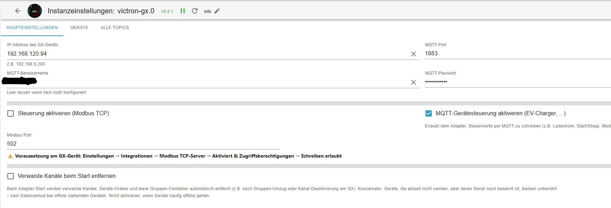Click the victron-gx adapter logo
Image resolution: width=611 pixels, height=208 pixels.
pos(35,11)
